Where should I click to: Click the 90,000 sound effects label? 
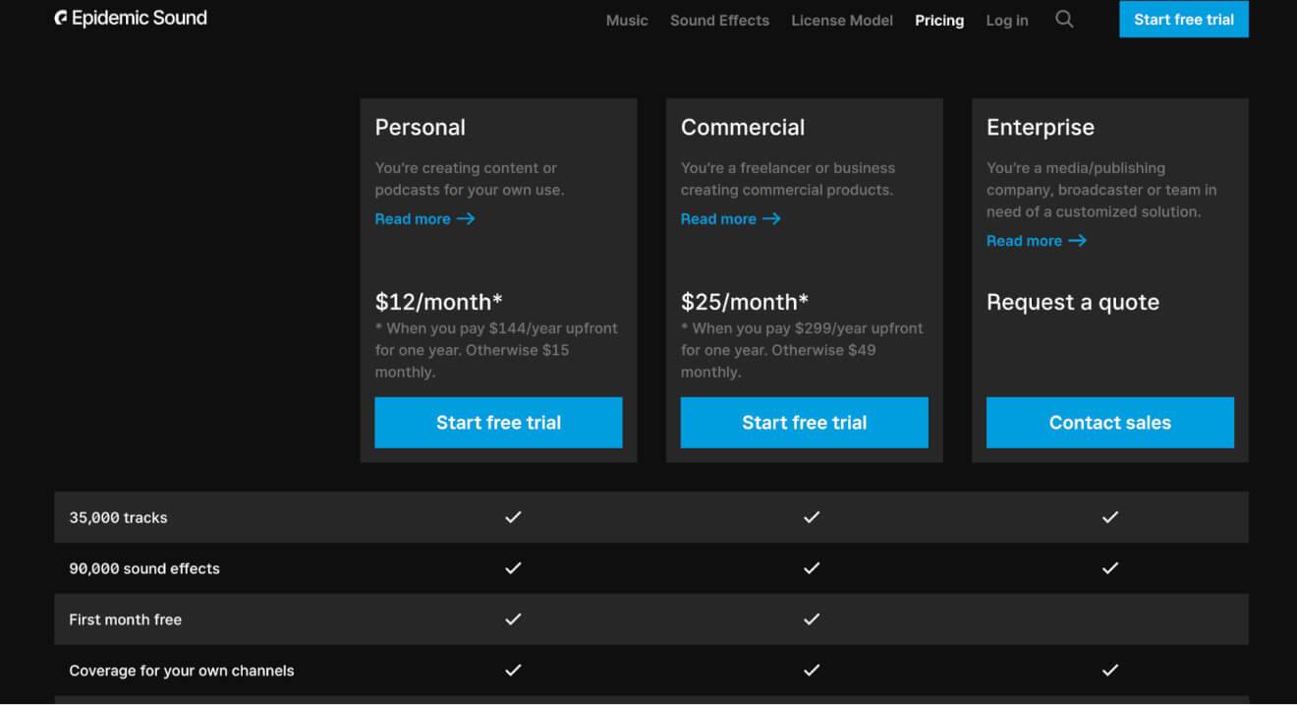pos(144,568)
